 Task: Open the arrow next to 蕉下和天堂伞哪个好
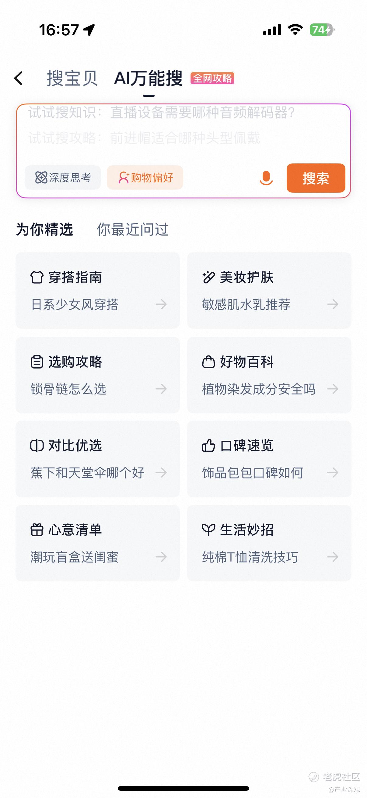tap(161, 472)
